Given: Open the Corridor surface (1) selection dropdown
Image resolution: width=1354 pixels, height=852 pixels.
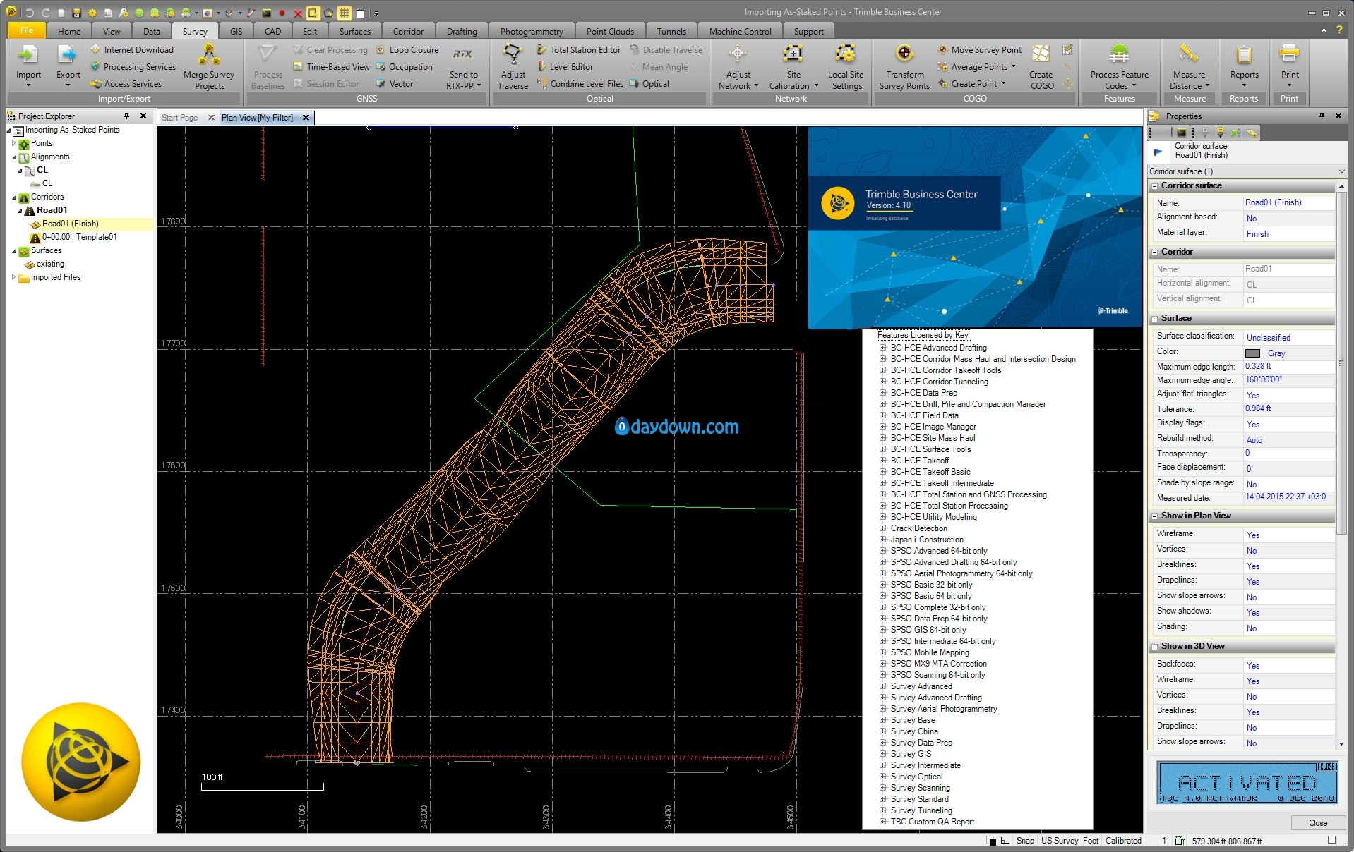Looking at the screenshot, I should pyautogui.click(x=1341, y=171).
